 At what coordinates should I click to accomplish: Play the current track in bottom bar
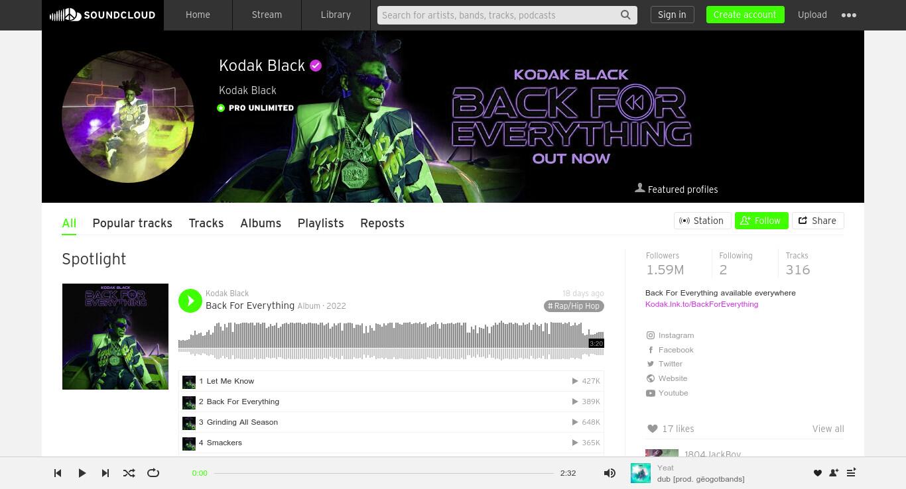(82, 473)
